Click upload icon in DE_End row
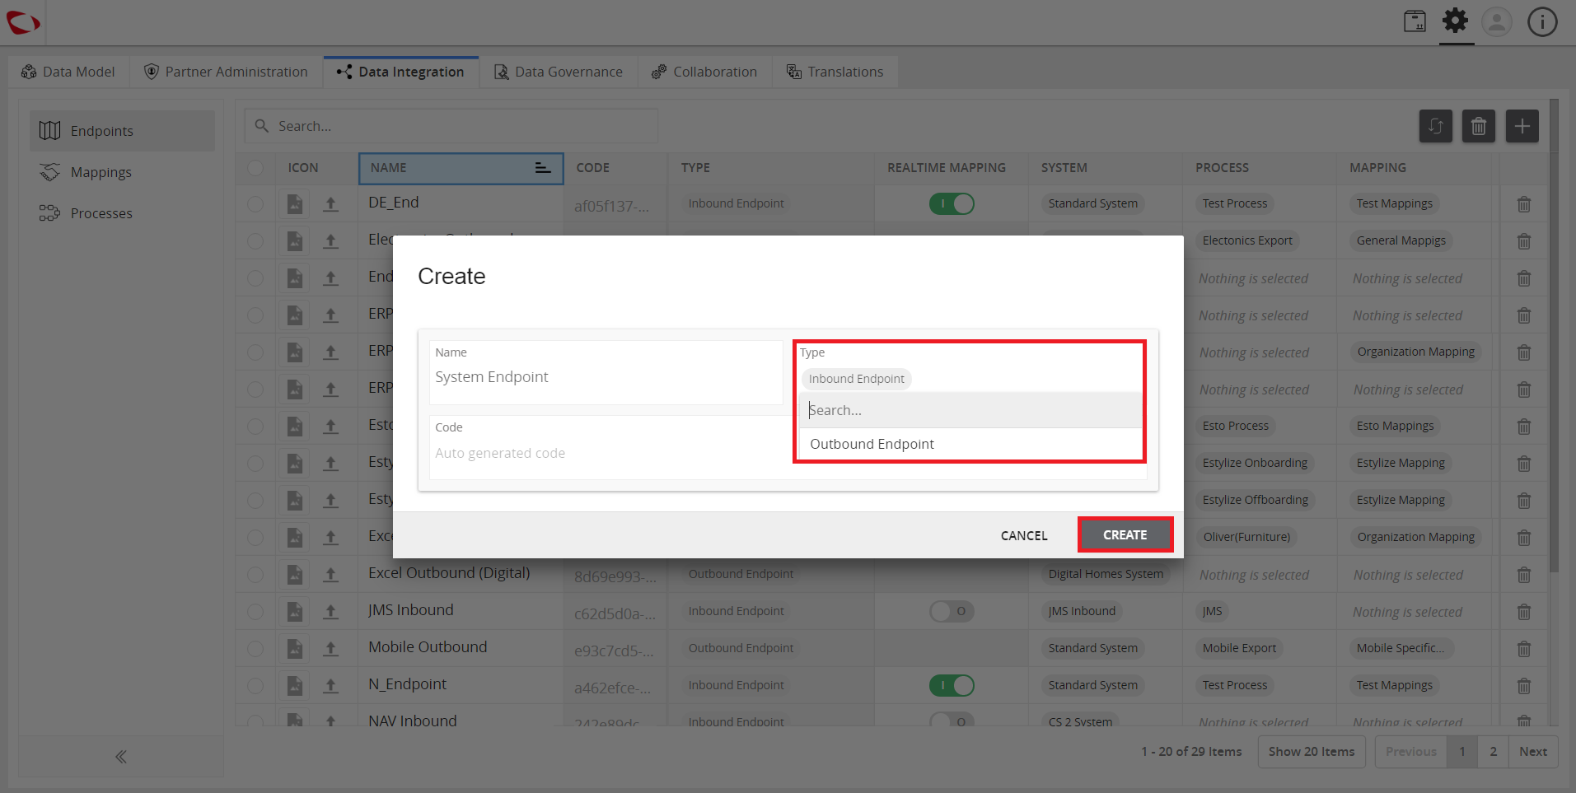The height and width of the screenshot is (793, 1576). click(x=330, y=204)
